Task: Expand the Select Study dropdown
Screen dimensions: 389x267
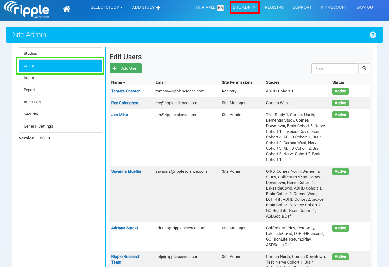Action: click(107, 7)
